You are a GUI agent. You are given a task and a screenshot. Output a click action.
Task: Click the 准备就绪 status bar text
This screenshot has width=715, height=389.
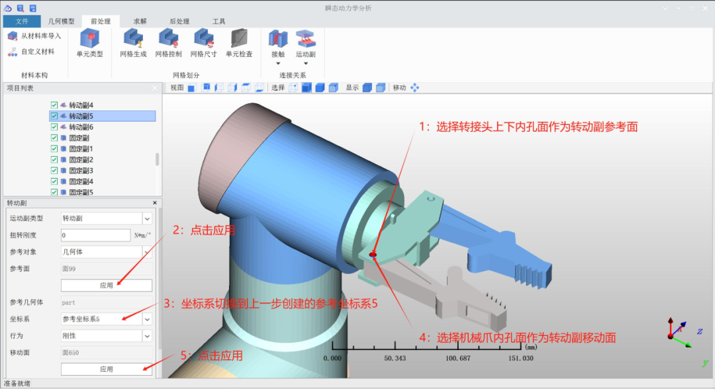pyautogui.click(x=17, y=384)
